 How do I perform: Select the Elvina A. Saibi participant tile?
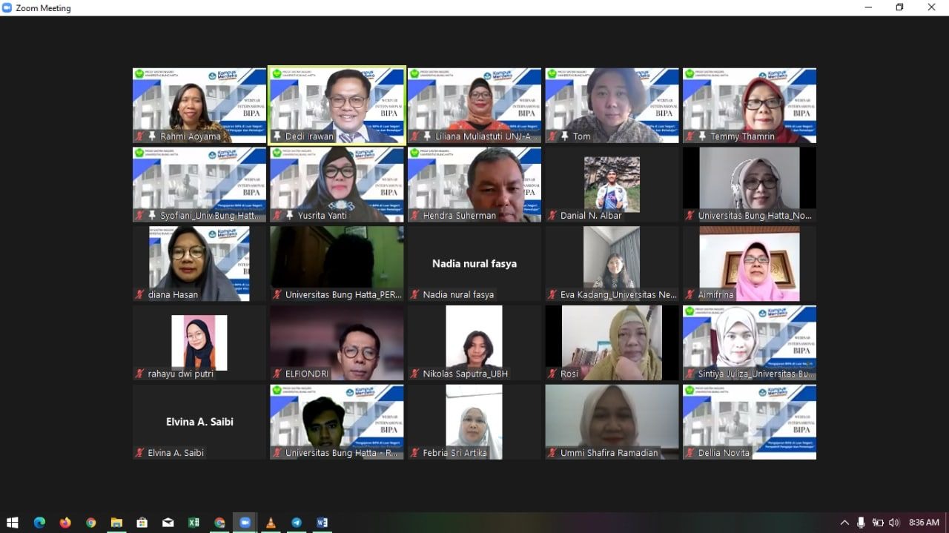click(x=199, y=421)
